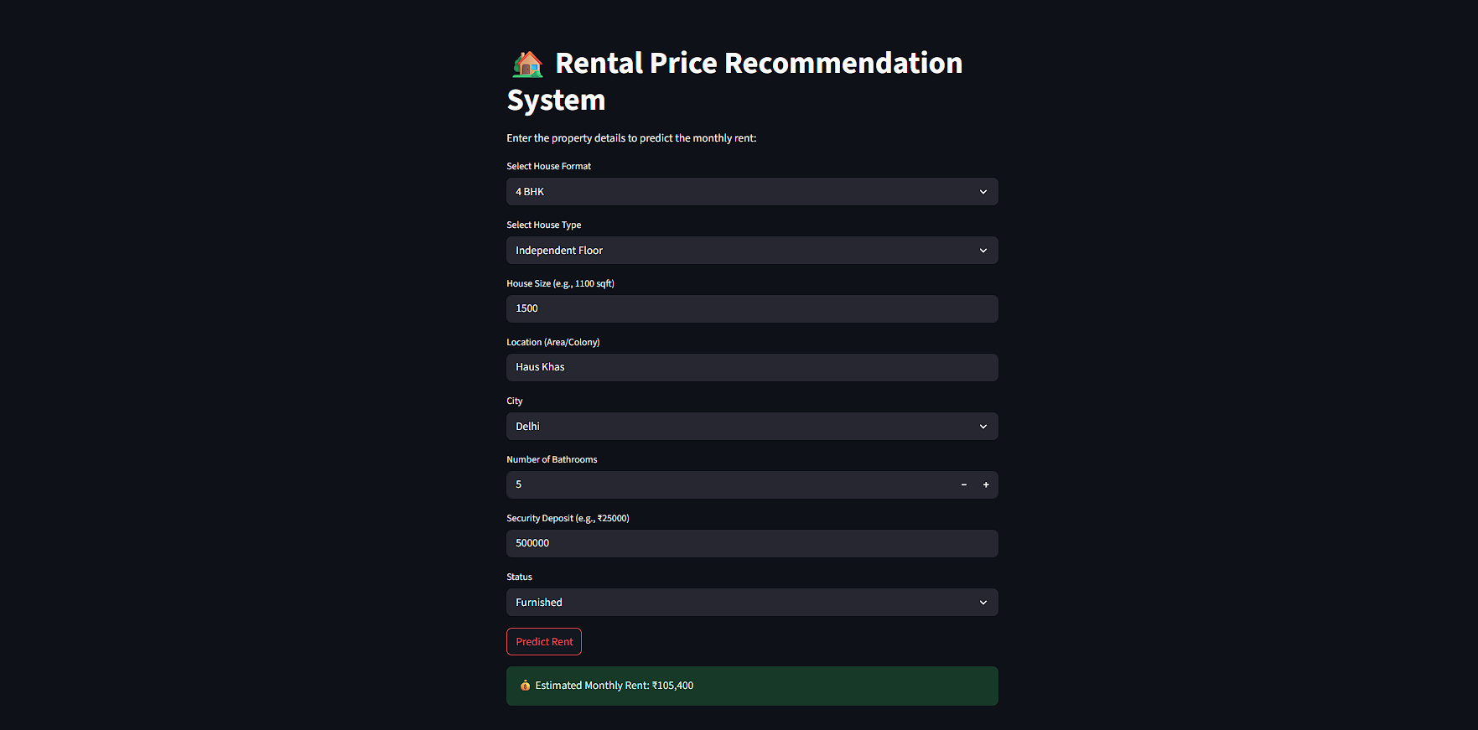Viewport: 1478px width, 730px height.
Task: Click the Select House Type label
Action: point(544,225)
